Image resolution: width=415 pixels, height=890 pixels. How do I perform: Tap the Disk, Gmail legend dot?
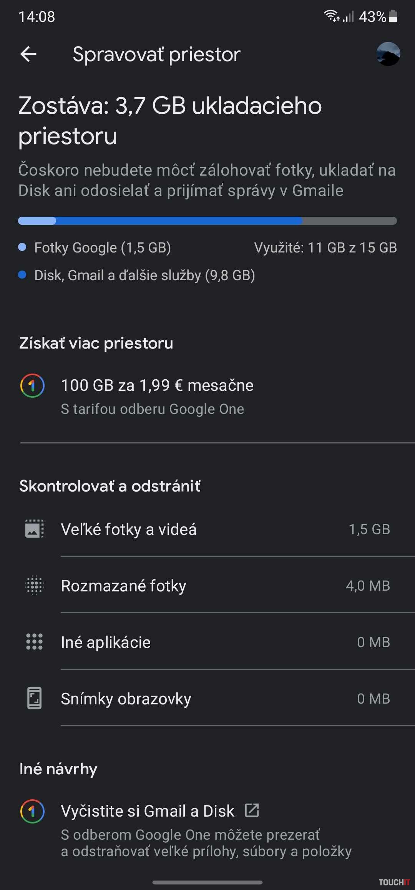22,275
